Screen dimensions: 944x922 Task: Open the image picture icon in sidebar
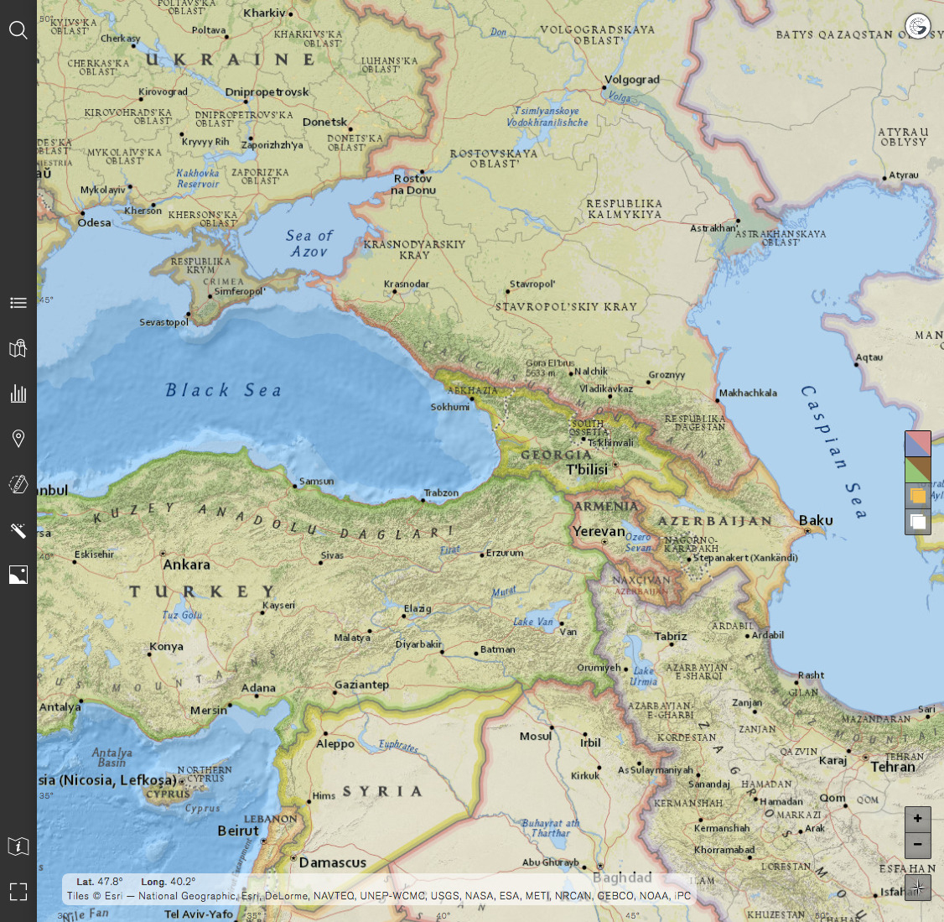[18, 575]
